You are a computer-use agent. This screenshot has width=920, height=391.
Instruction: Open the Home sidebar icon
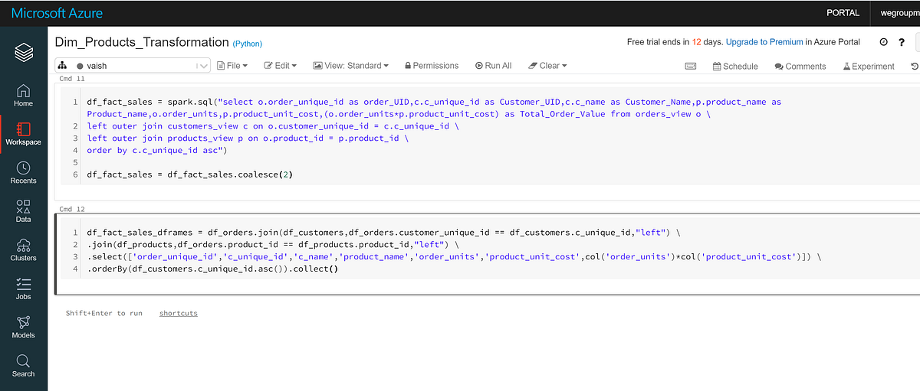coord(23,95)
